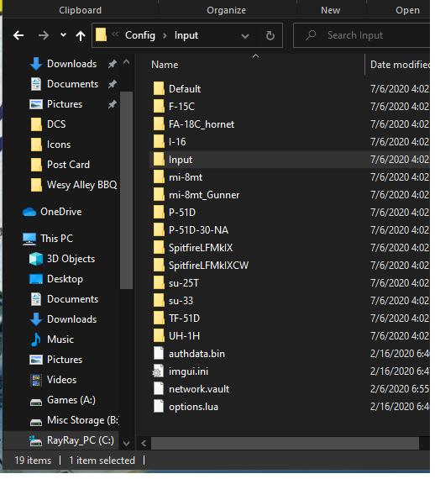Open Icons folder in navigation pane

point(50,145)
